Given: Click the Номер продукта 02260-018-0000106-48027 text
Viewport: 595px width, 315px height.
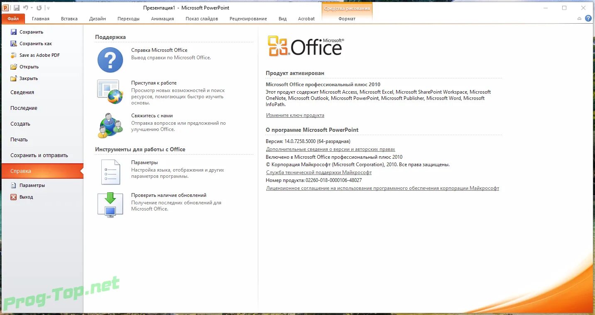Looking at the screenshot, I should pyautogui.click(x=314, y=180).
